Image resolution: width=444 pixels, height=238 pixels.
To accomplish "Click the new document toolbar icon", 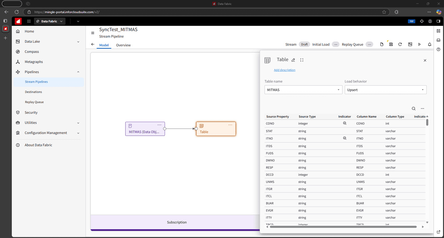I will pyautogui.click(x=382, y=44).
